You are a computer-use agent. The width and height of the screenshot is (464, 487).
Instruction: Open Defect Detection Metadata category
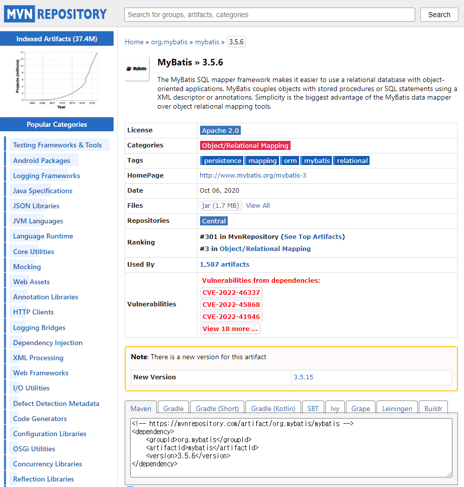[56, 404]
